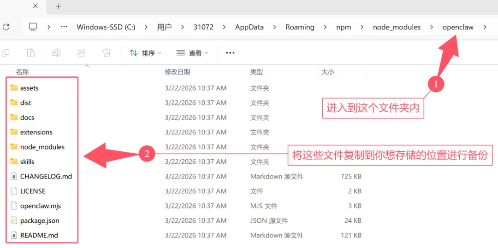Expand hidden path ellipsis in breadcrumb
The height and width of the screenshot is (248, 498).
point(64,27)
